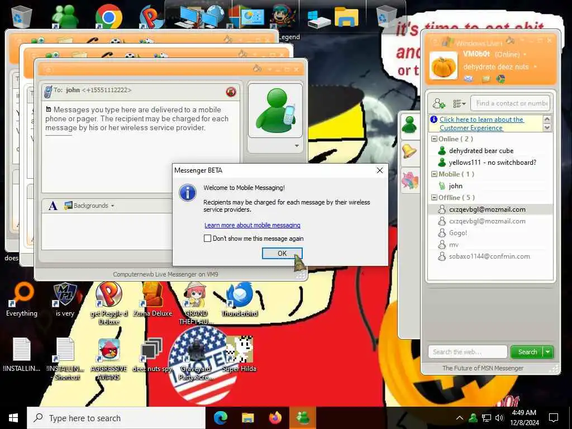572x429 pixels.
Task: Click the green buddy tab left of the contact list
Action: click(x=409, y=125)
